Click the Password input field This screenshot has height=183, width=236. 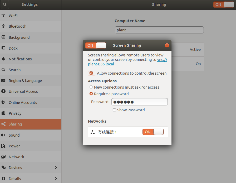click(x=140, y=102)
